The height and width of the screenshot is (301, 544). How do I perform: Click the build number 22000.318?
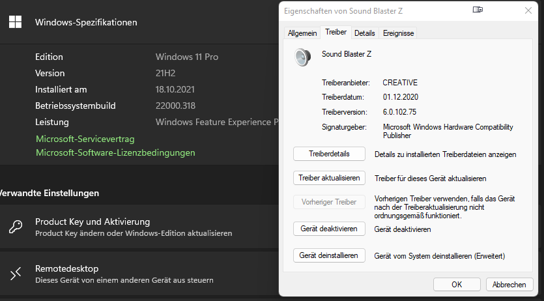click(x=175, y=106)
